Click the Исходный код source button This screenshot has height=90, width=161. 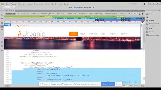[10, 14]
